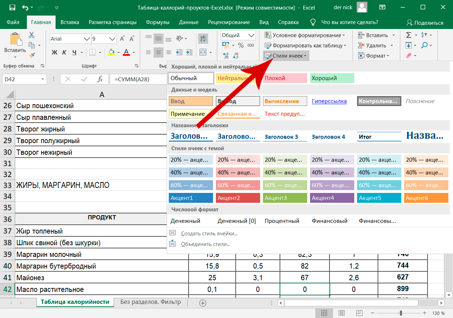Apply the Акцент1 blue cell style

click(191, 198)
